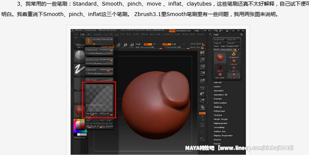Select the red star-shaped tool icon
Image resolution: width=309 pixels, height=155 pixels.
[x=234, y=68]
